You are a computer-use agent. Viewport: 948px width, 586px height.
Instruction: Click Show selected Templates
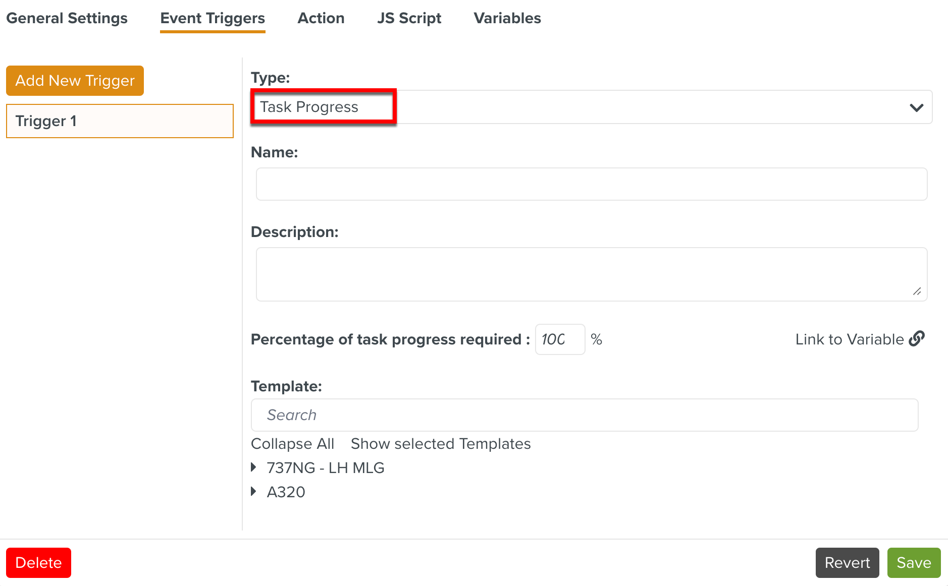coord(440,444)
